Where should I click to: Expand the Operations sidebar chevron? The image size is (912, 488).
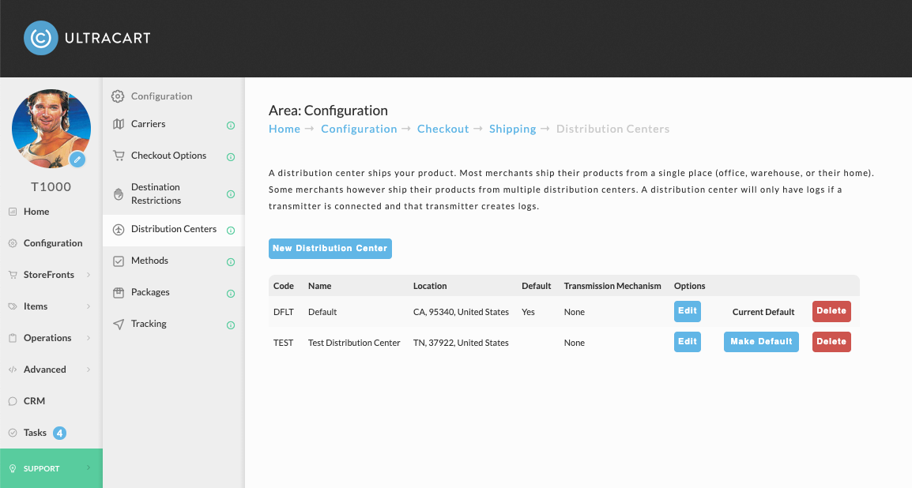[89, 337]
